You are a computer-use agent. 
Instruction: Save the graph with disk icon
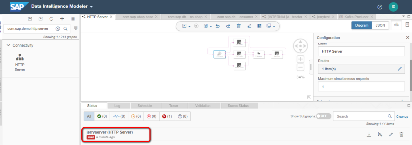206,26
